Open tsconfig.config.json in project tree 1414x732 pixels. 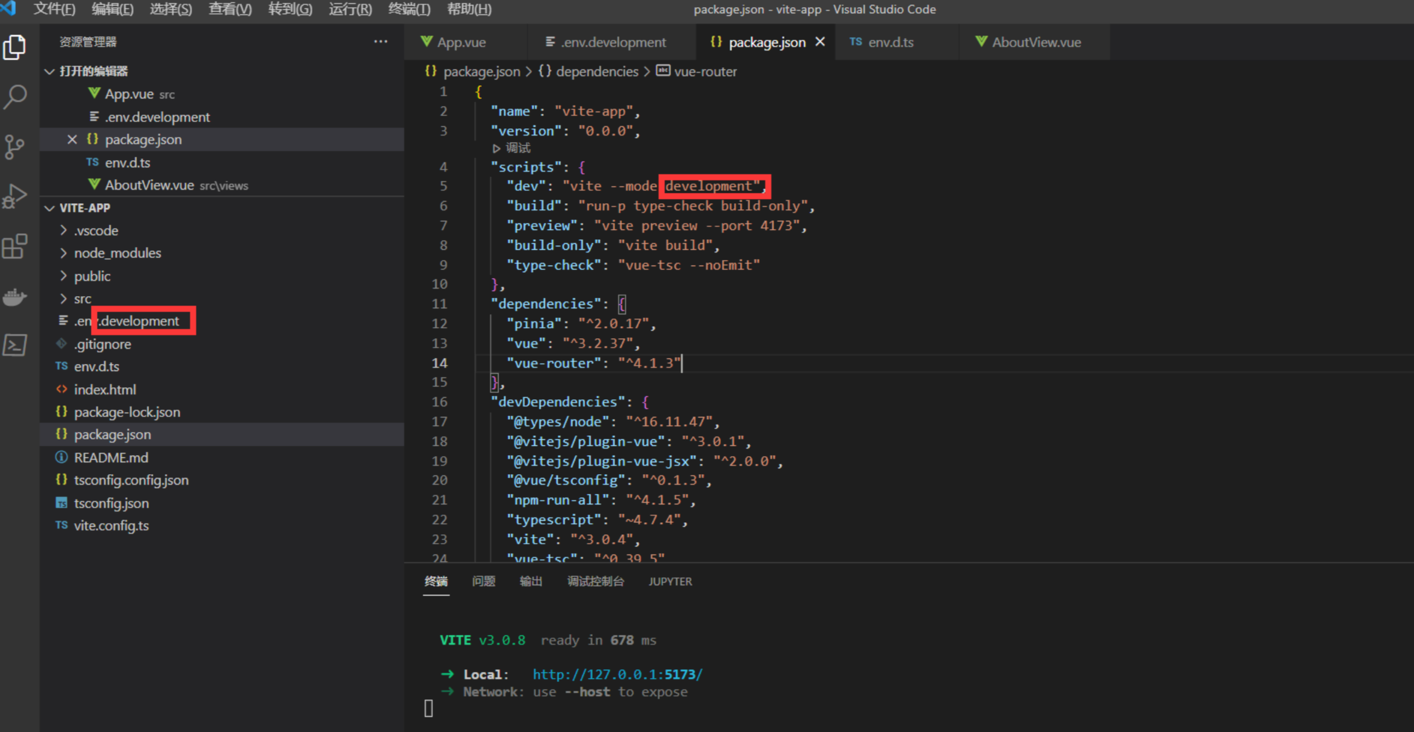pos(222,480)
